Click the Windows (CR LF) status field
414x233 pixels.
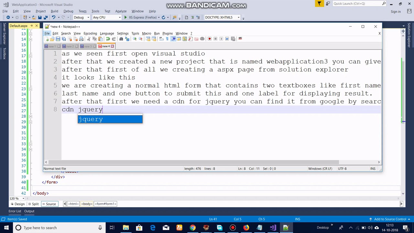320,169
